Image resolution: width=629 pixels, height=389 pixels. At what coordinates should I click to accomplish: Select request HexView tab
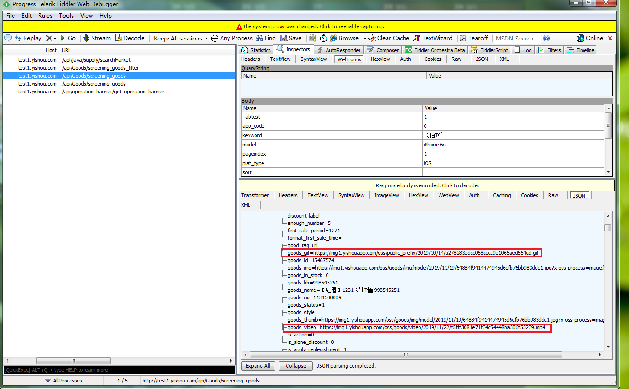[x=380, y=59]
